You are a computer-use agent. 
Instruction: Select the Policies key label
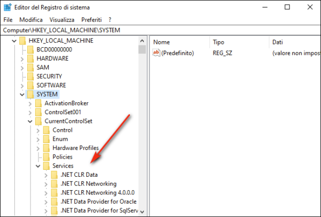tap(63, 156)
